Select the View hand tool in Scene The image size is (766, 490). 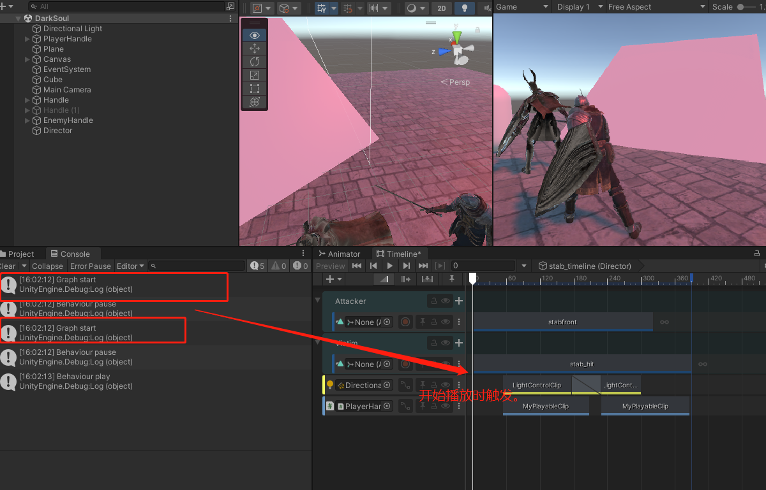tap(255, 35)
